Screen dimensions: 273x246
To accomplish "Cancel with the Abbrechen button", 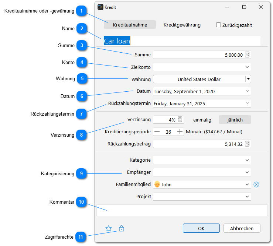I will 242,228.
